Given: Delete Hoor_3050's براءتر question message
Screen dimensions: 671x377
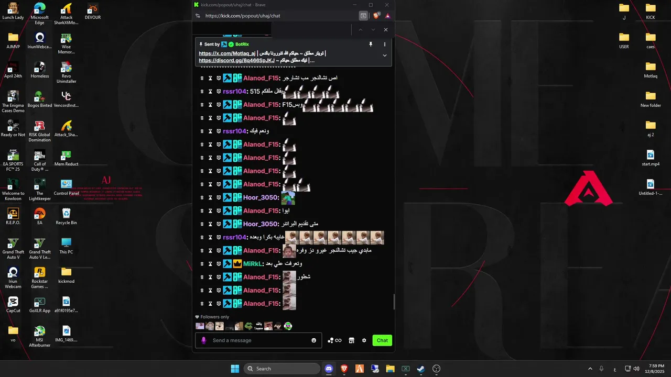Looking at the screenshot, I should (202, 224).
